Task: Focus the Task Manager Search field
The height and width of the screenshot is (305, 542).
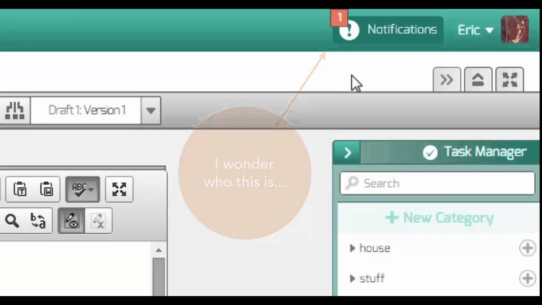Action: click(437, 183)
